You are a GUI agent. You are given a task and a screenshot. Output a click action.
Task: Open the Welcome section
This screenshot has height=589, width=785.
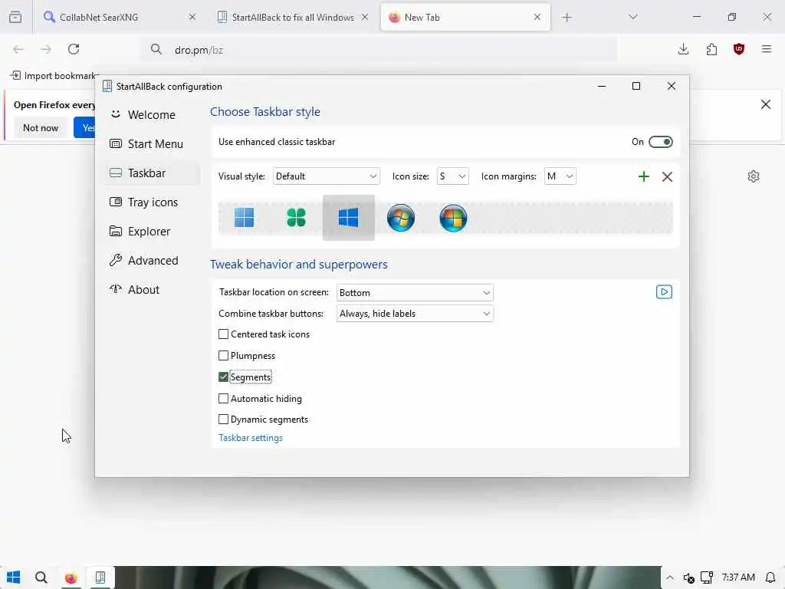[151, 115]
